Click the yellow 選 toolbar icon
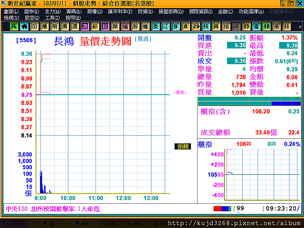The image size is (304, 228). tap(75, 26)
